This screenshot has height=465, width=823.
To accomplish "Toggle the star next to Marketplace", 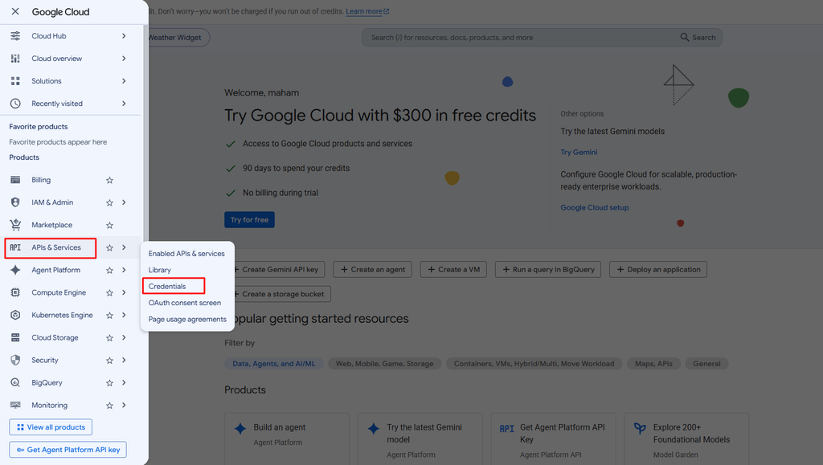I will pos(109,225).
